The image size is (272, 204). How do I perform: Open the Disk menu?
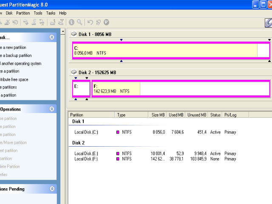tap(9, 13)
